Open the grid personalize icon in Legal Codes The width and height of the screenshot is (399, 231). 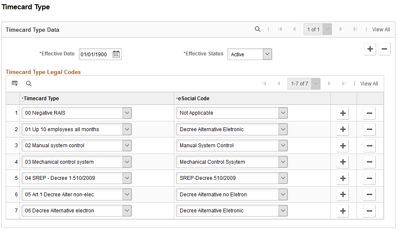[15, 83]
